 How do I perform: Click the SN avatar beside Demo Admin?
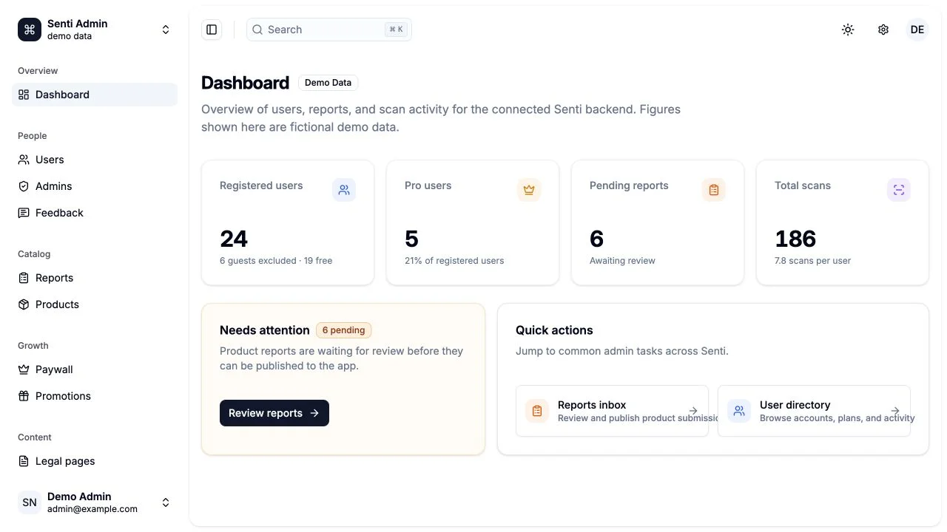(30, 502)
